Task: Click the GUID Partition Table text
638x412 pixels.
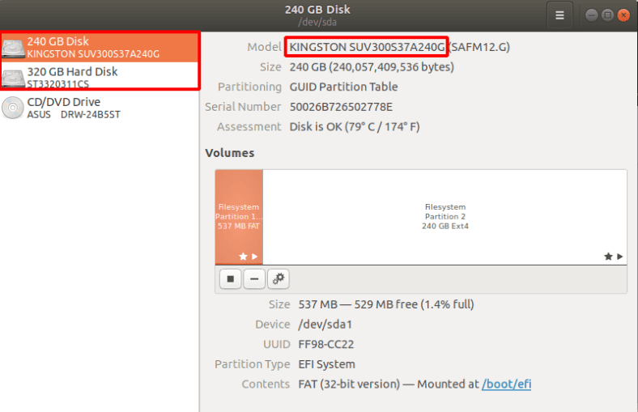Action: [343, 87]
